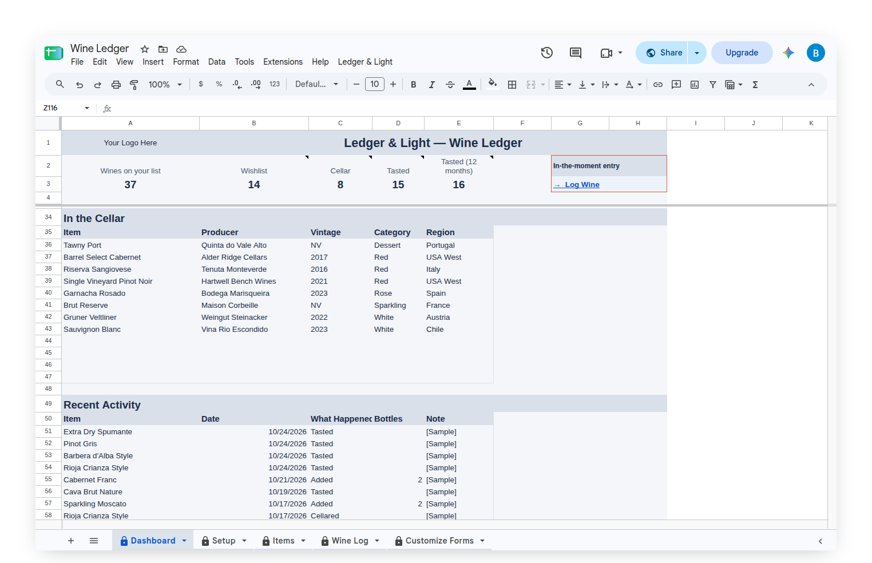The image size is (872, 563).
Task: Create a filter
Action: (713, 85)
